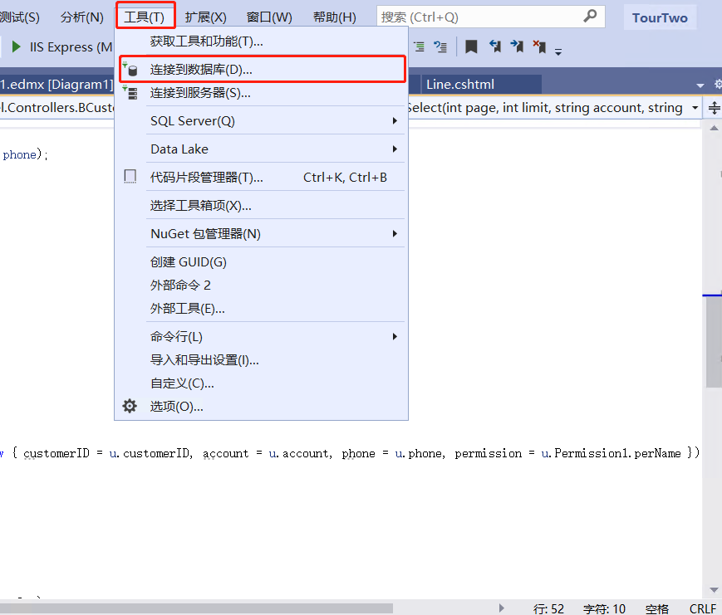The image size is (722, 615).
Task: Click Data Lake submenu arrow
Action: click(x=395, y=149)
